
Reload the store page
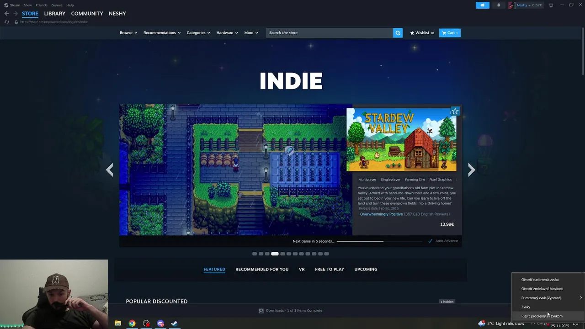6,22
